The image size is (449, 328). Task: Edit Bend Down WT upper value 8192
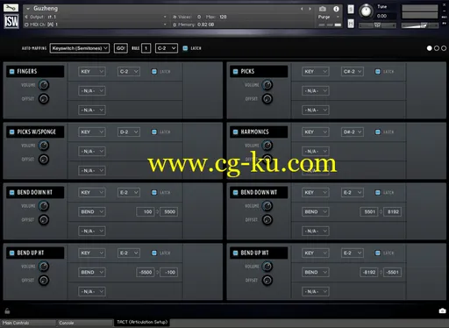392,211
